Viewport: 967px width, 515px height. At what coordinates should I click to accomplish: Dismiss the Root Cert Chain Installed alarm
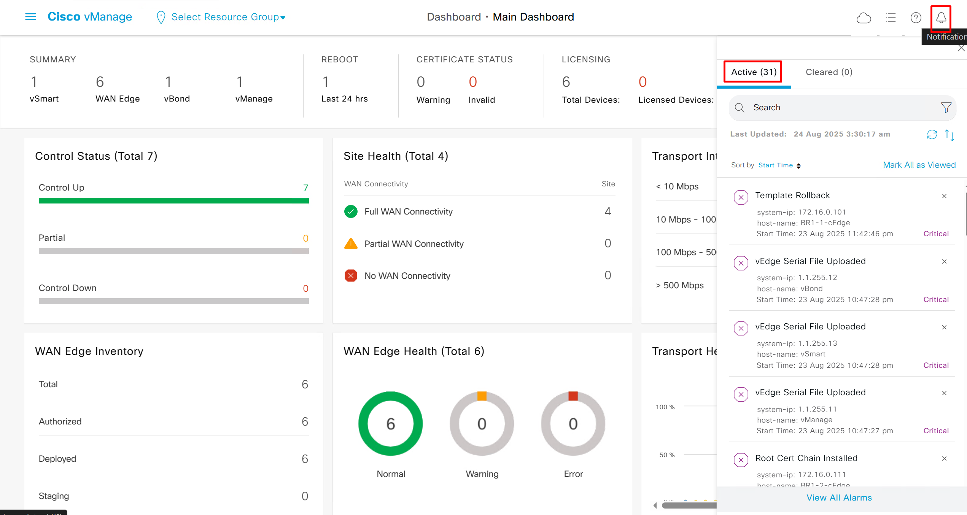(x=944, y=459)
